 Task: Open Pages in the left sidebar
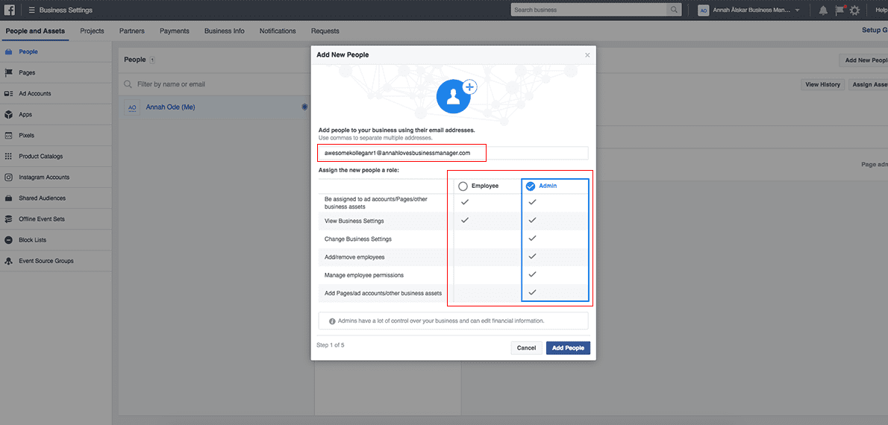(x=27, y=73)
